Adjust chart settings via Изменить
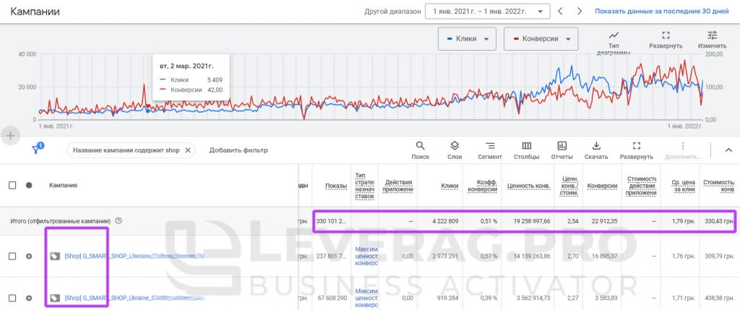The height and width of the screenshot is (310, 740). tap(712, 40)
